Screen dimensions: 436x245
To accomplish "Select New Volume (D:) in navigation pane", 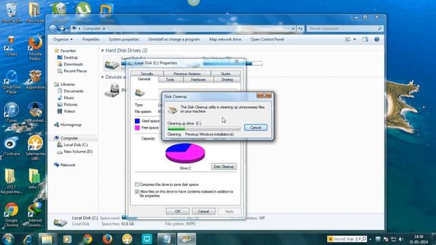I will click(78, 152).
